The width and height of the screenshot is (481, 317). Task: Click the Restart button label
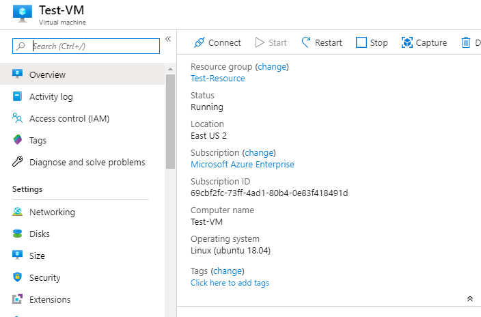(328, 42)
